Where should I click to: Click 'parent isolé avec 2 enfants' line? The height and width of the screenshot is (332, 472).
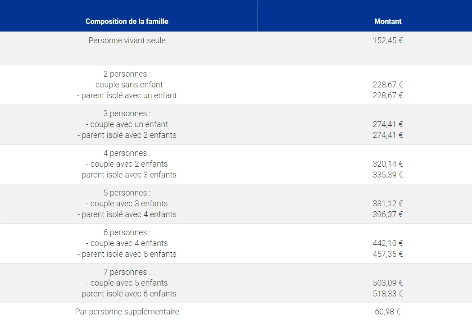click(x=127, y=135)
